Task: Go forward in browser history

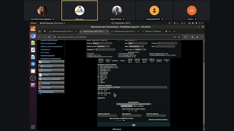Action: 44,37
